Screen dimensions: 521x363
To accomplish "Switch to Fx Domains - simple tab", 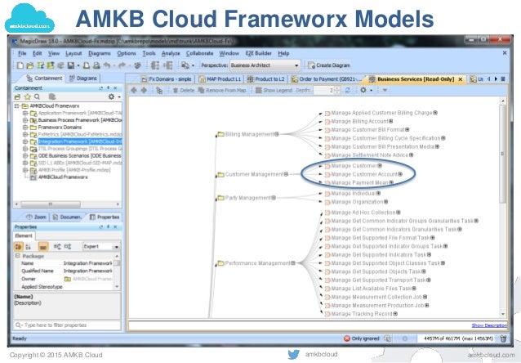I will point(166,79).
